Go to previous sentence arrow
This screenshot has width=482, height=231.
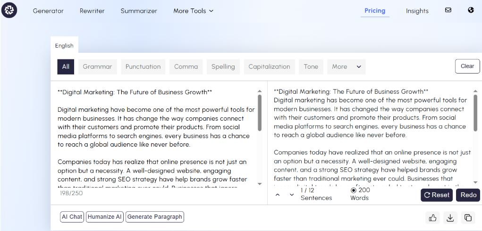click(278, 195)
